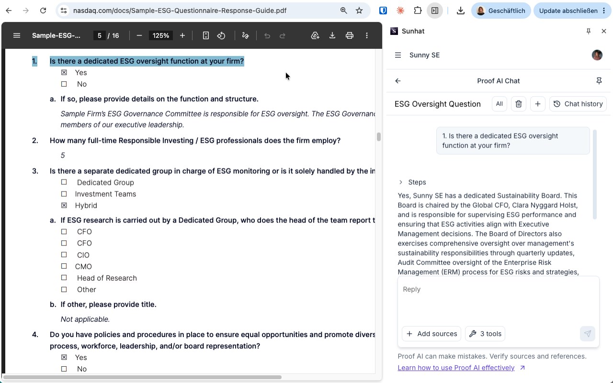The width and height of the screenshot is (613, 383).
Task: Open Chat history
Action: [578, 104]
